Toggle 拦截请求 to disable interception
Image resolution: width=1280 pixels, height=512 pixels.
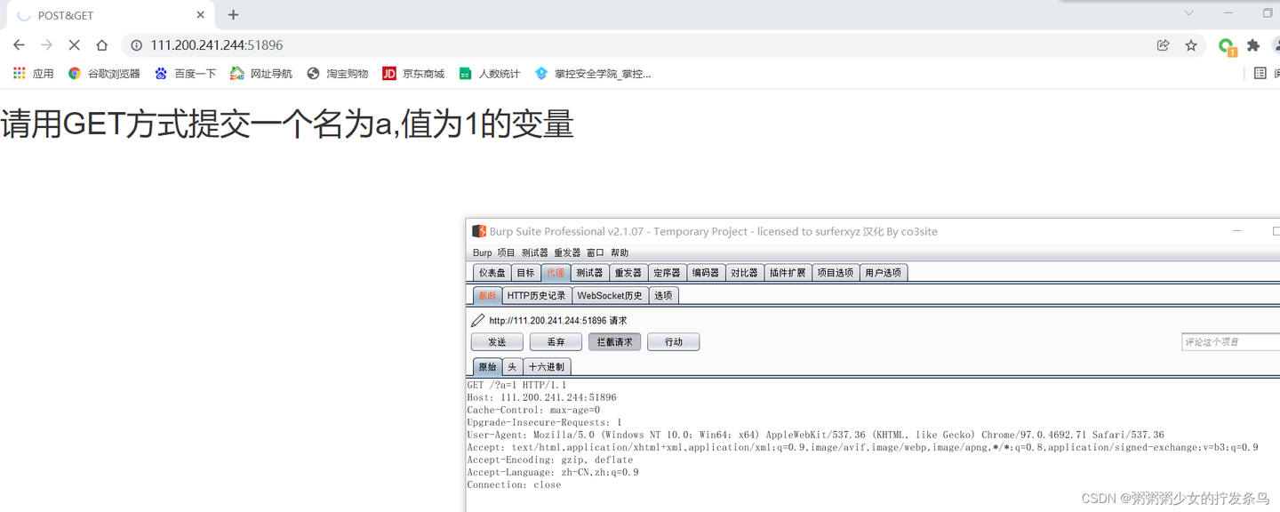coord(614,341)
